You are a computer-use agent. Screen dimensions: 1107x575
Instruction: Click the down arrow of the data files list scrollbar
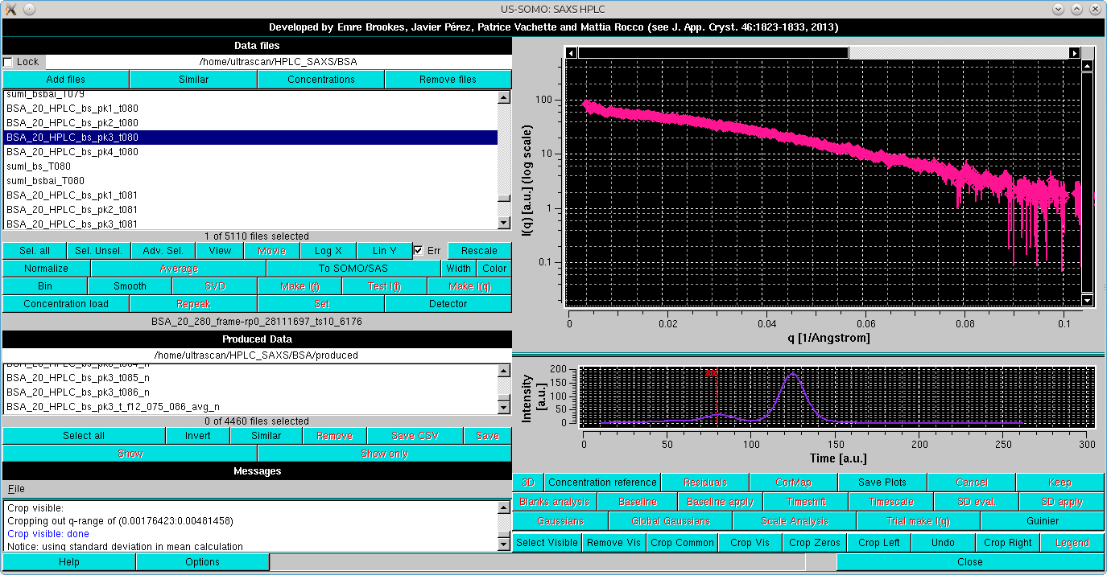click(x=504, y=223)
